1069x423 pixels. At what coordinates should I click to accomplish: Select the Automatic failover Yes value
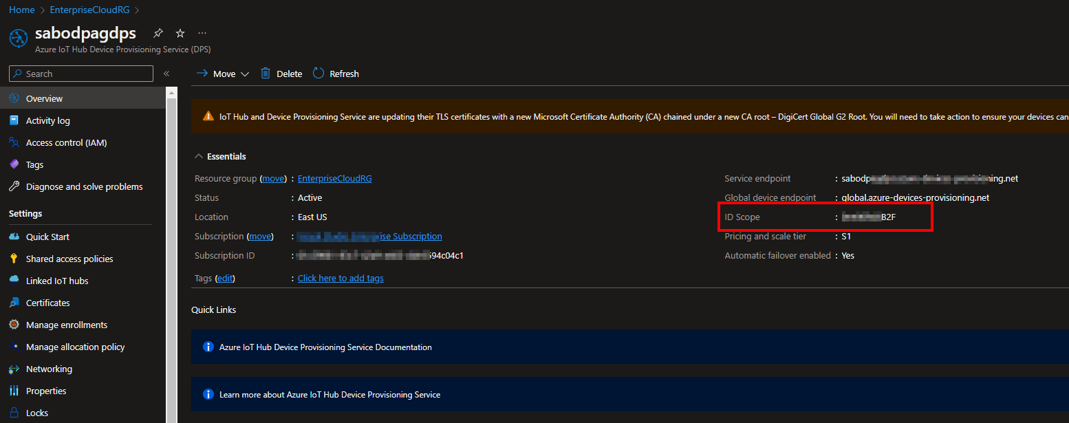pos(848,255)
